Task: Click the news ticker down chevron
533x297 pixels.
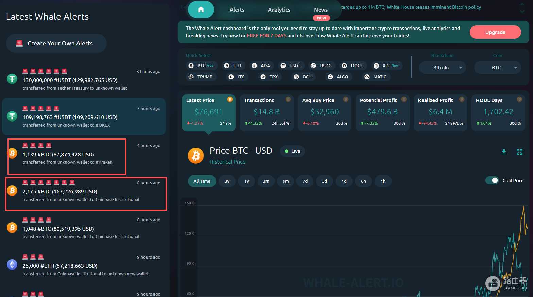Action: pos(522,12)
